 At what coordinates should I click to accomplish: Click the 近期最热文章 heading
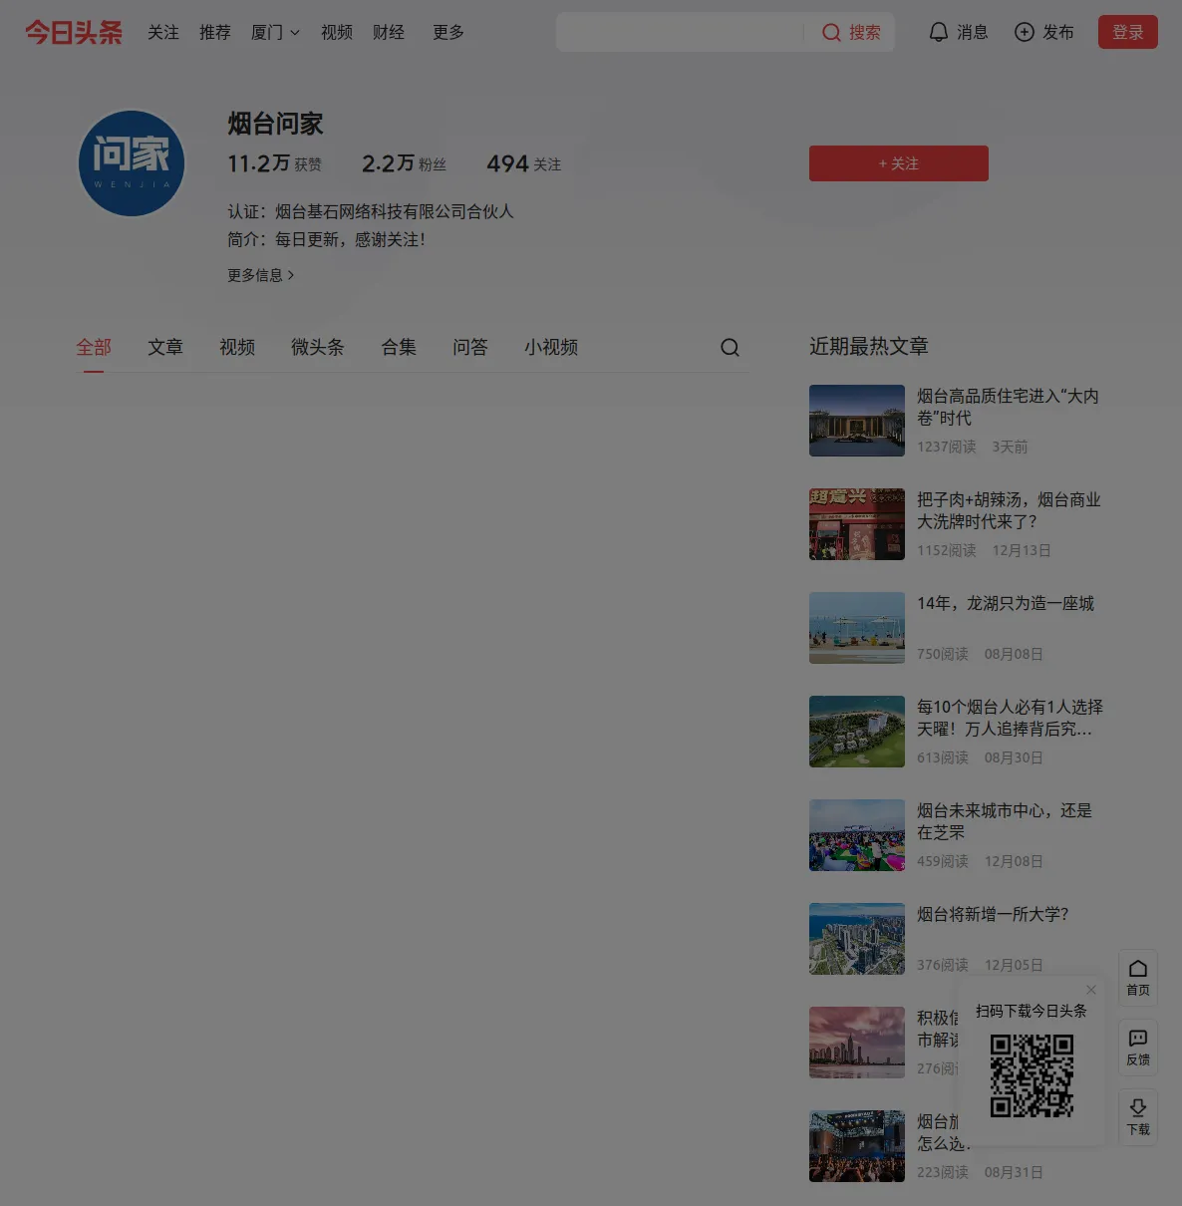tap(869, 346)
